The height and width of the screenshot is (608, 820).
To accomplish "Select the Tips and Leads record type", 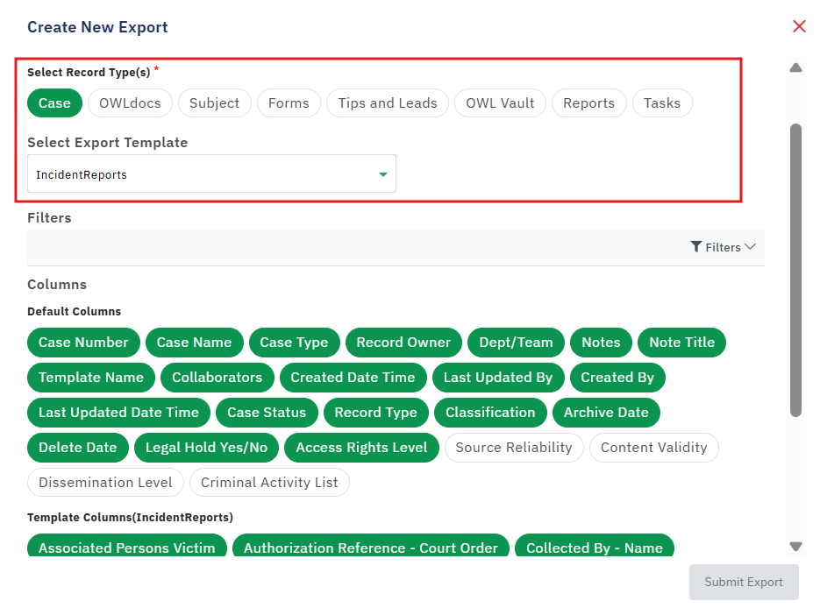I will (x=388, y=103).
